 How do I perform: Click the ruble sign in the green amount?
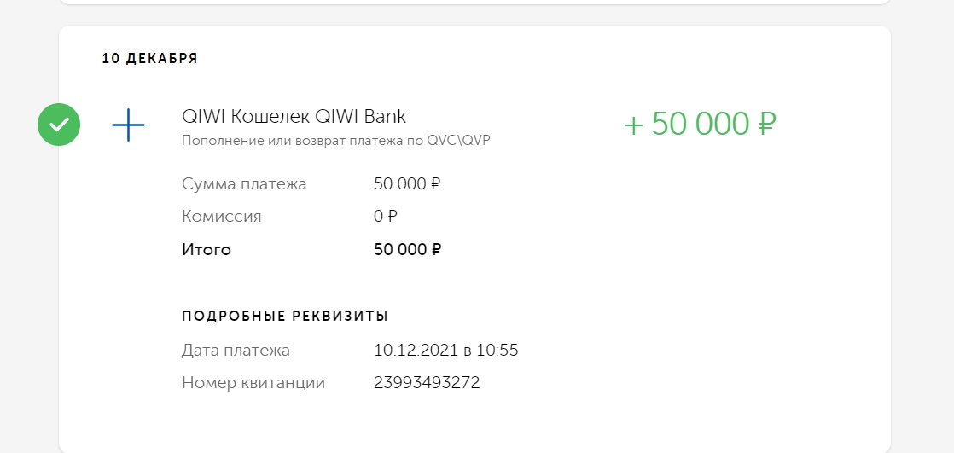point(765,125)
